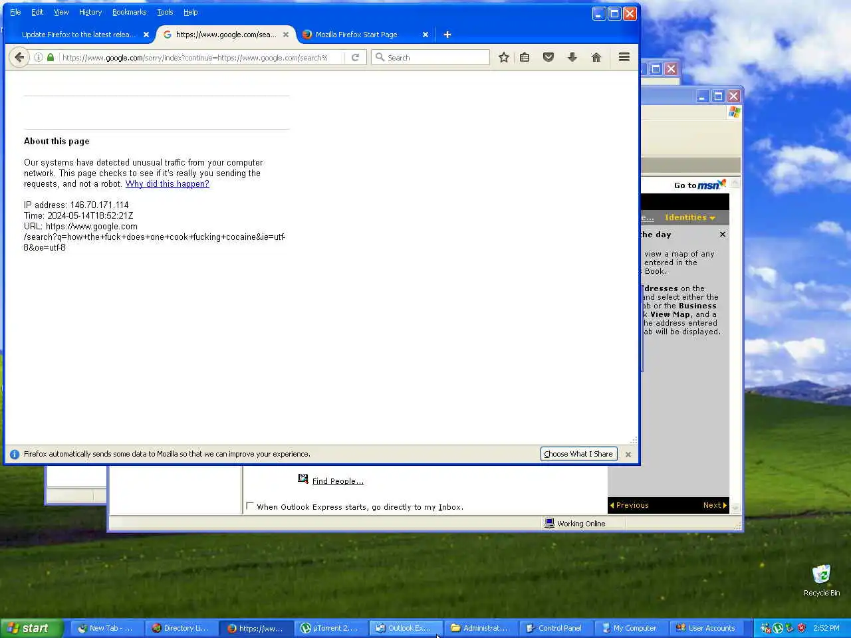Click taskbar clock showing 2:52 PM
This screenshot has width=851, height=638.
(826, 628)
